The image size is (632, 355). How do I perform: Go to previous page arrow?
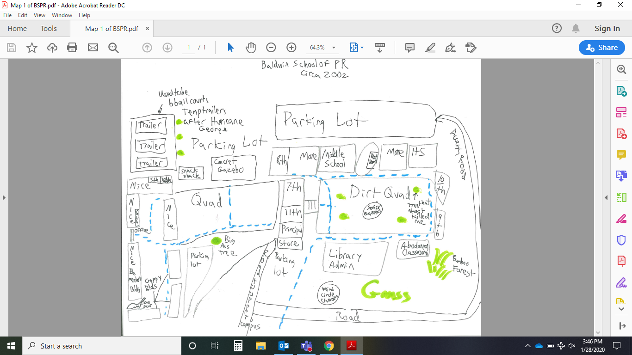click(147, 48)
